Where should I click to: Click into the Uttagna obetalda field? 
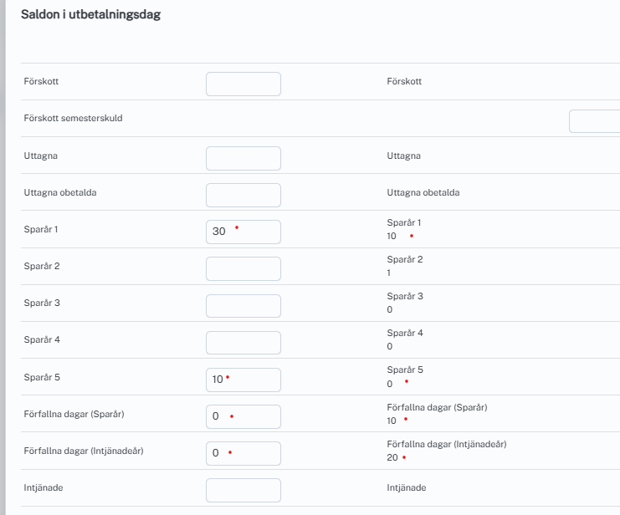point(243,195)
